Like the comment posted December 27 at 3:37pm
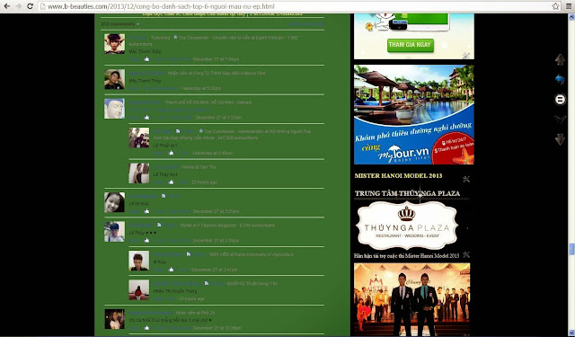The width and height of the screenshot is (575, 337). (x=146, y=118)
